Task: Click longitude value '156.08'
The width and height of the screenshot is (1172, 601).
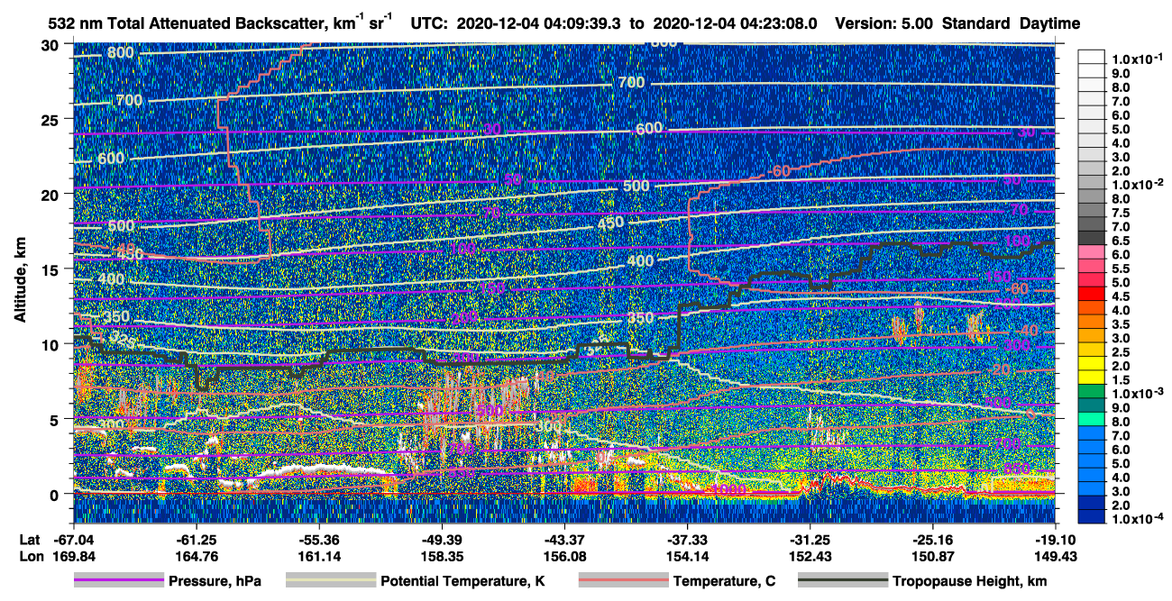Action: pyautogui.click(x=564, y=557)
